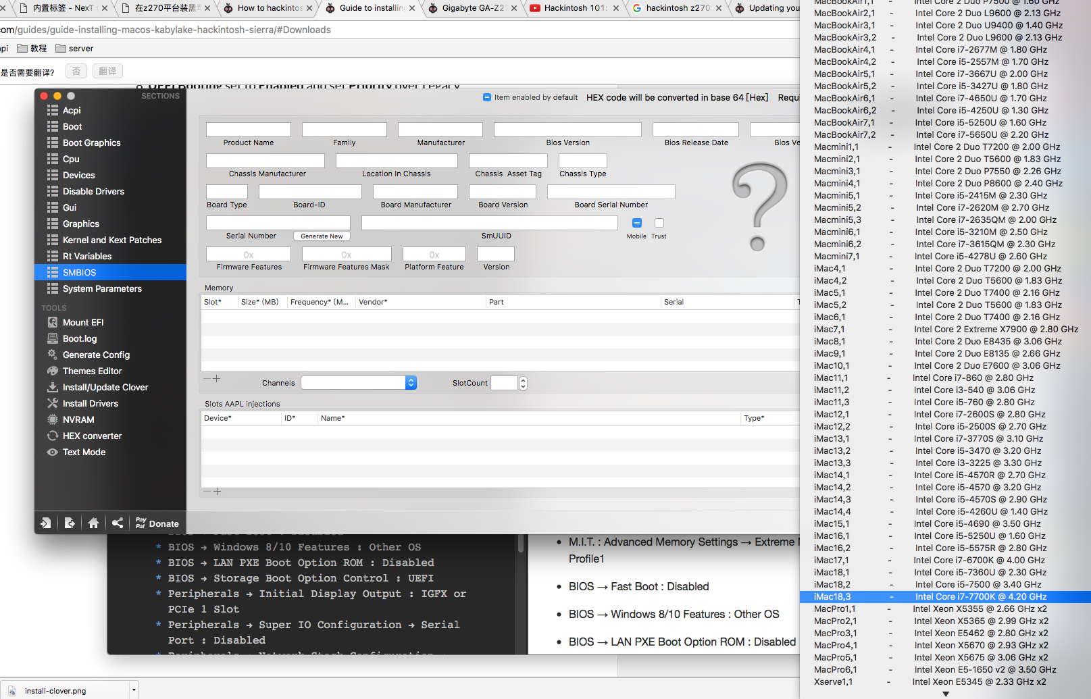Open install-clover.png download menu arrow
This screenshot has height=699, width=1091.
tap(134, 690)
